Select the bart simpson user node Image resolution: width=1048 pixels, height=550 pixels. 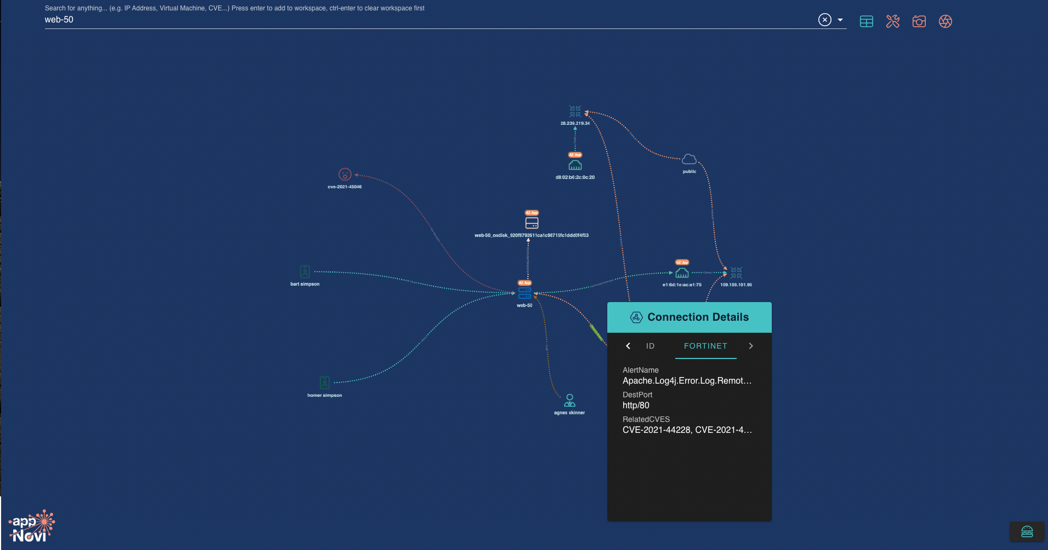305,271
